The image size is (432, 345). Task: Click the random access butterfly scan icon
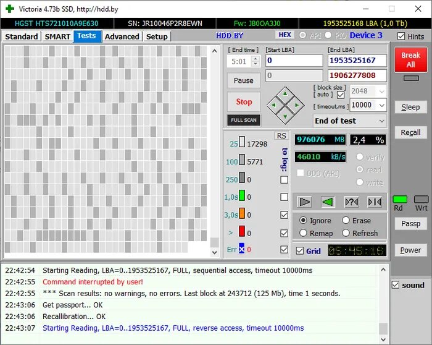352,202
